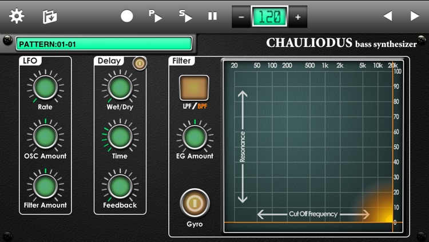Viewport: 429px width, 242px height.
Task: Click the 5k frequency marking on the grid
Action: [363, 65]
